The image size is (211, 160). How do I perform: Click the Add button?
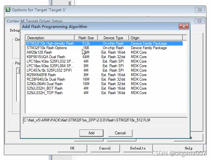91,133
